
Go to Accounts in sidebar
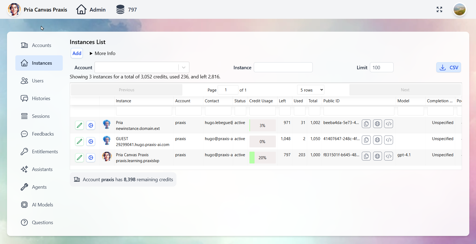(x=39, y=45)
